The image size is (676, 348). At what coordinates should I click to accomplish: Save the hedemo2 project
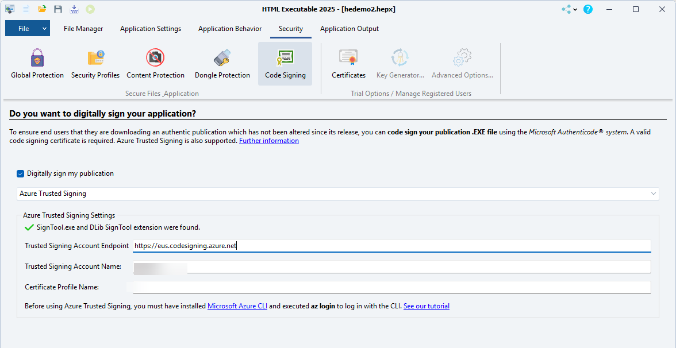[57, 9]
